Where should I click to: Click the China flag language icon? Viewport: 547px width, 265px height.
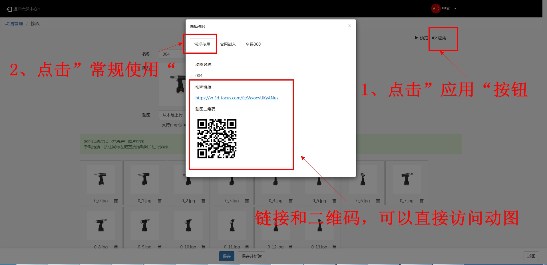(x=436, y=9)
